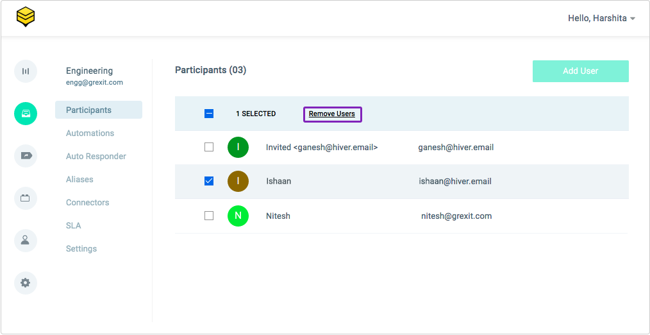Open the mailbox Settings menu item

pos(81,248)
